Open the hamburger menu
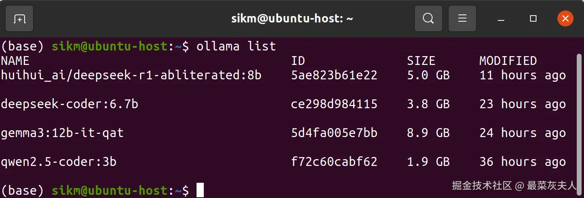This screenshot has height=198, width=584. click(x=462, y=18)
